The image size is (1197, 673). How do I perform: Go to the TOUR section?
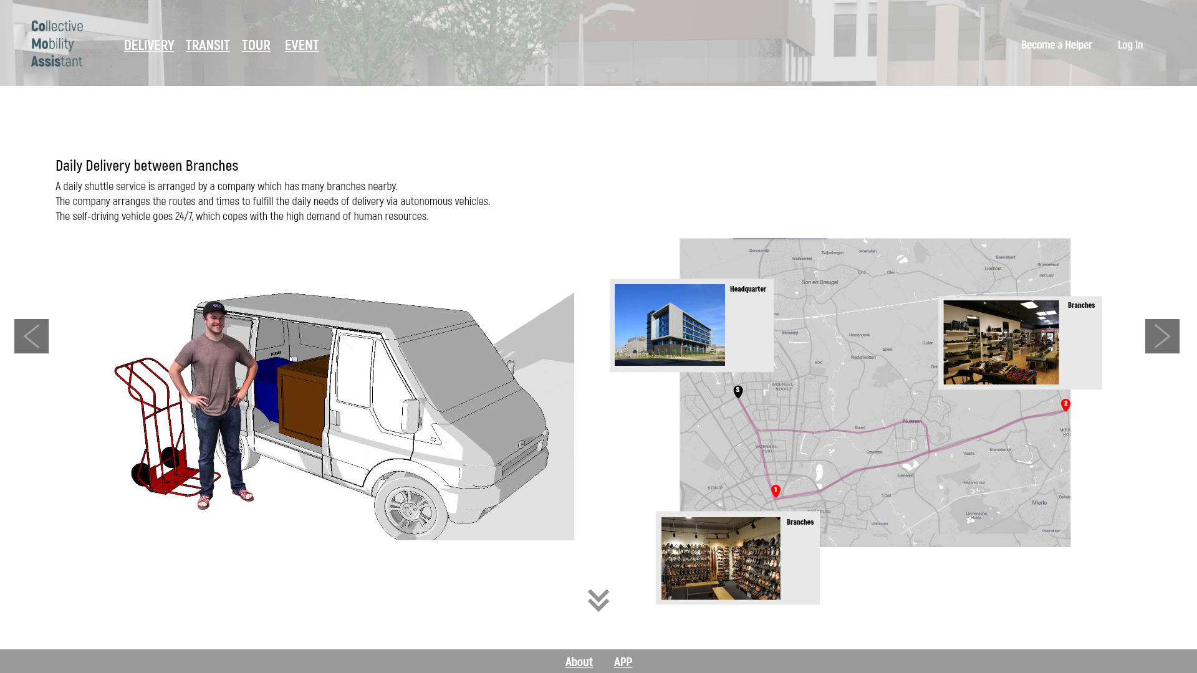[x=256, y=45]
